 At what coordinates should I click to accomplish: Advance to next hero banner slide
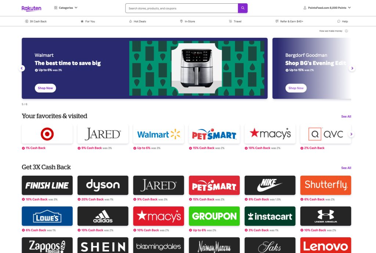[x=352, y=68]
